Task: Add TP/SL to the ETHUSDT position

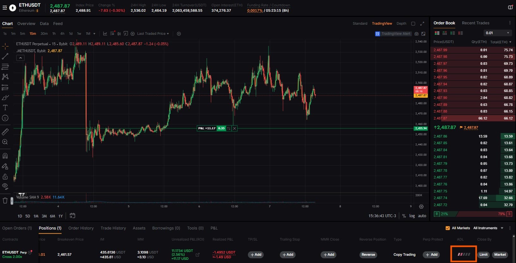Action: (256, 255)
